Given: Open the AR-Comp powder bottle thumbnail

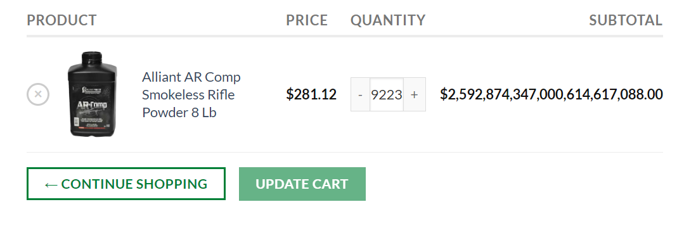Looking at the screenshot, I should click(x=92, y=94).
